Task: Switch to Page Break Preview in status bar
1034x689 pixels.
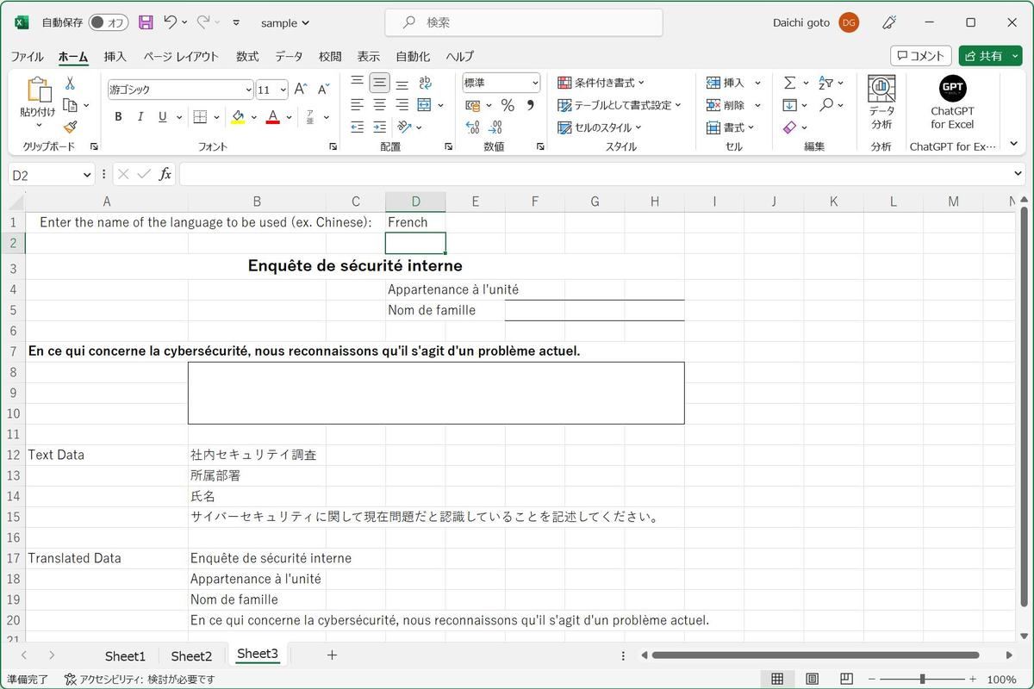Action: point(846,679)
